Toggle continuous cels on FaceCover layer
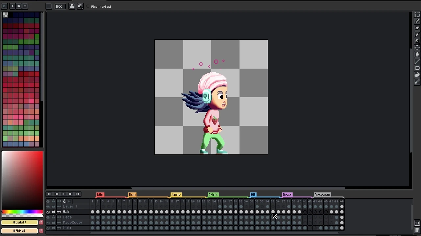This screenshot has width=421, height=236. [59, 223]
